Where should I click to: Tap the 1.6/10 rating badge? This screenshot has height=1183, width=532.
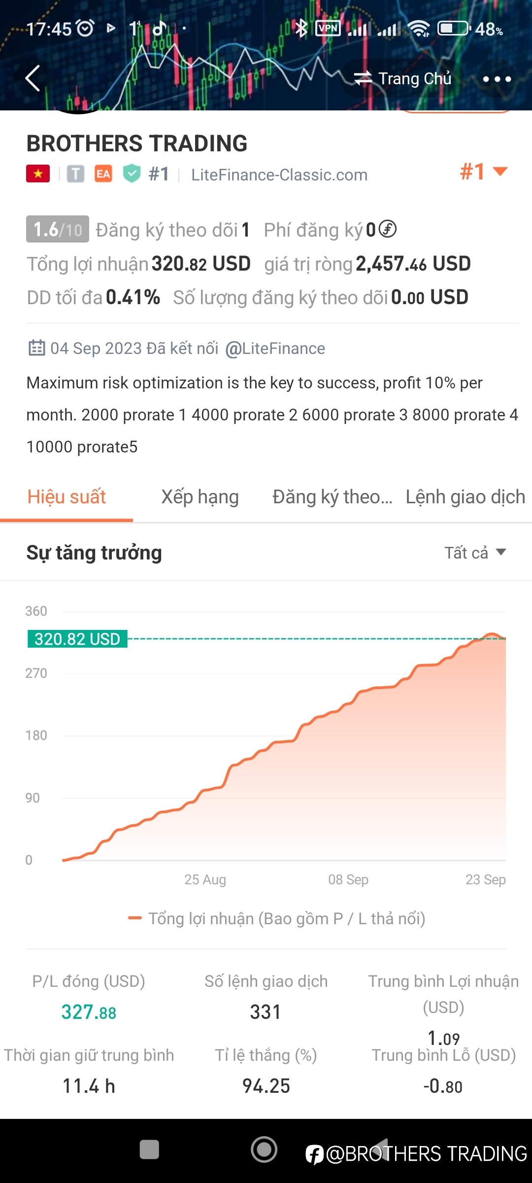(x=58, y=229)
